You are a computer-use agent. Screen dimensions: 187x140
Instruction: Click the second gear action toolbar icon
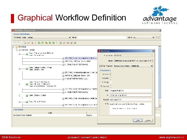[64, 43]
